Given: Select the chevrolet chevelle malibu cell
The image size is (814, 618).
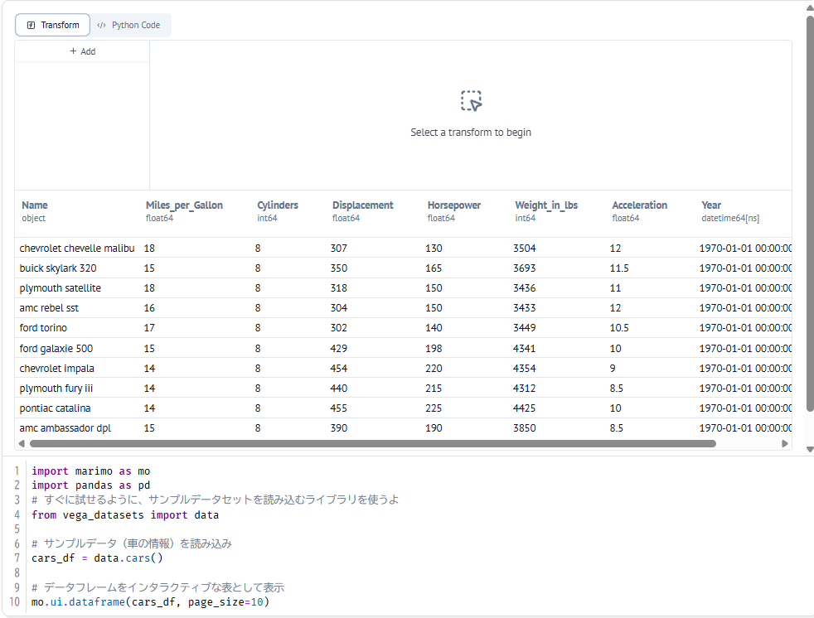Looking at the screenshot, I should 77,248.
